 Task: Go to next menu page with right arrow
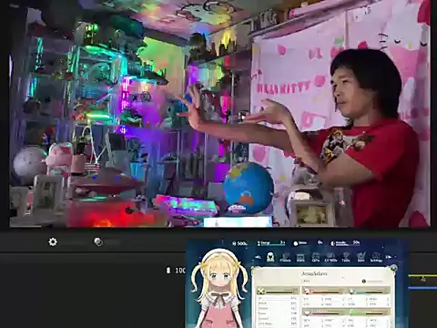pyautogui.click(x=389, y=257)
